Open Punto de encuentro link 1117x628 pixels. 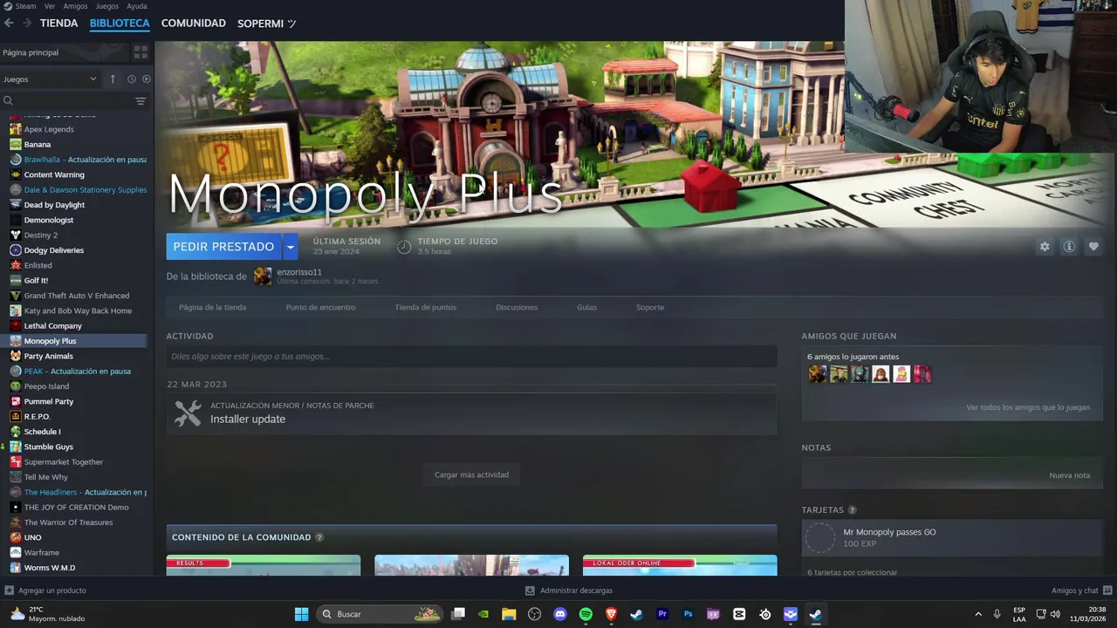coord(320,307)
